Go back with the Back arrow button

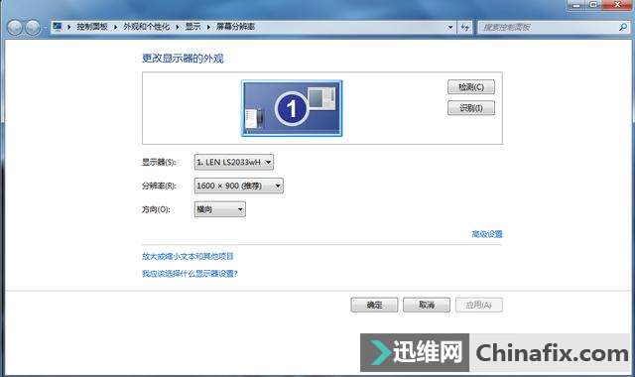click(x=15, y=28)
